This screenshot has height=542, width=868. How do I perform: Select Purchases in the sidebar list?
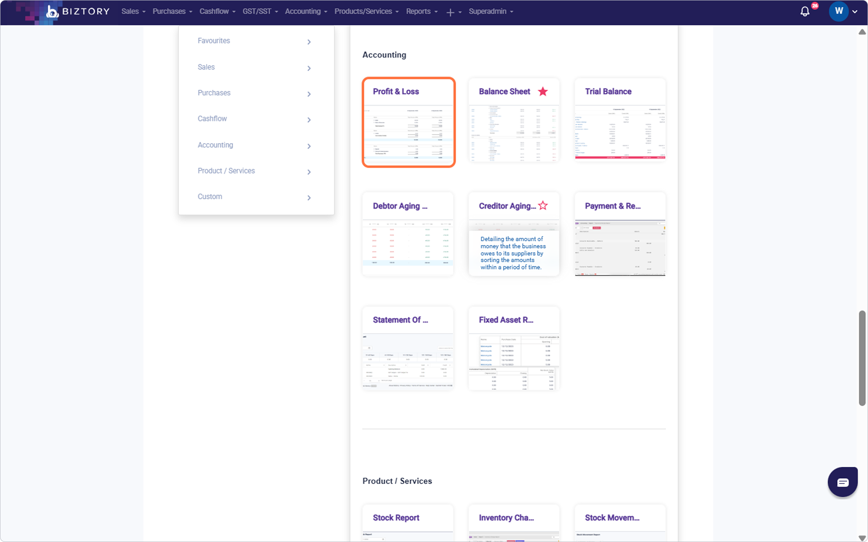point(214,93)
